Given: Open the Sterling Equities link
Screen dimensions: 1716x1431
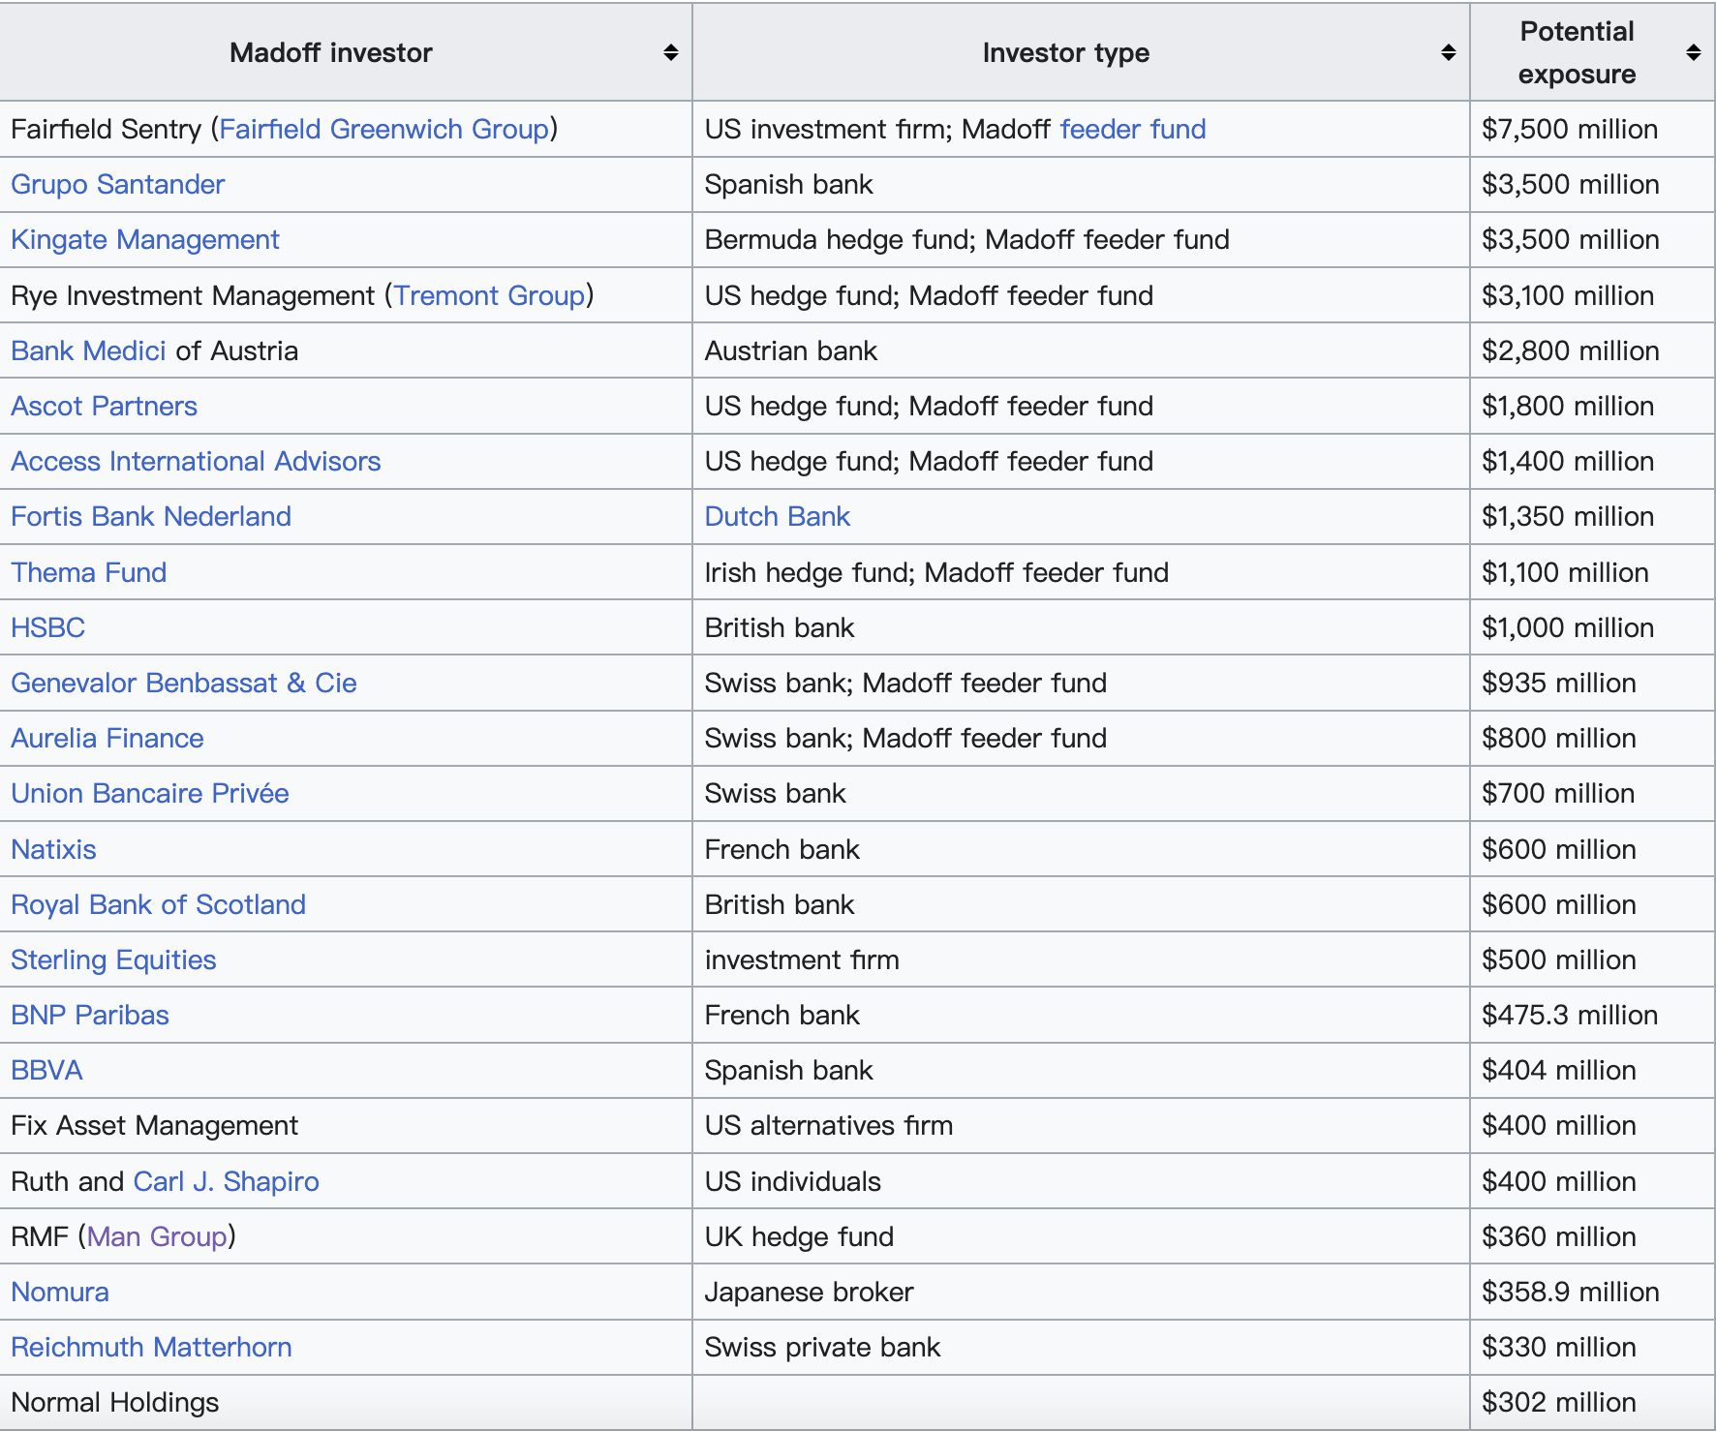Looking at the screenshot, I should coord(114,959).
